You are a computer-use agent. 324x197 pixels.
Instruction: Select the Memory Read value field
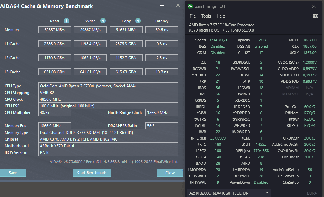(x=55, y=30)
